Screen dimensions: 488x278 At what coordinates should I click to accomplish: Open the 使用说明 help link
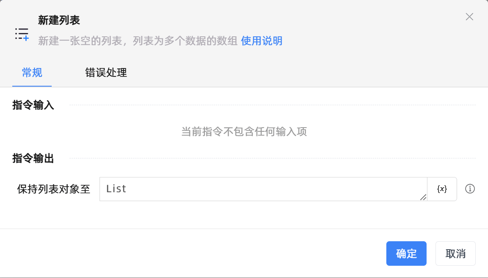click(261, 41)
